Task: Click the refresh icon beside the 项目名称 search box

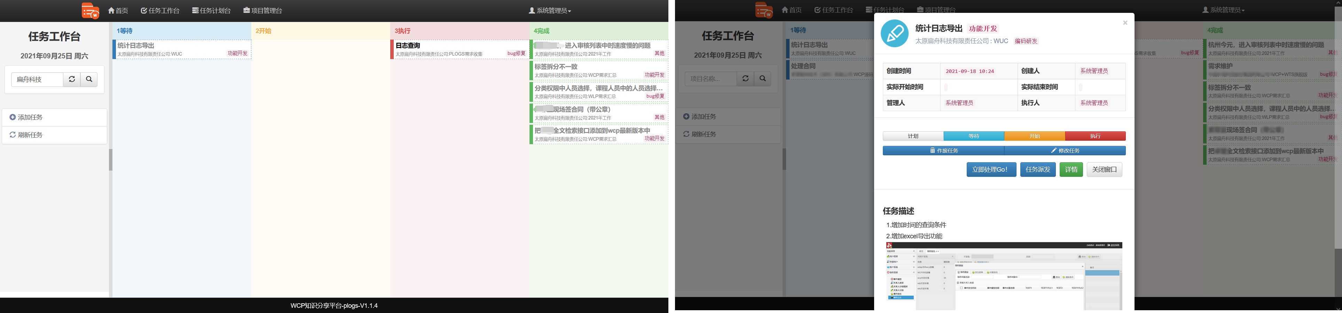Action: pyautogui.click(x=746, y=79)
